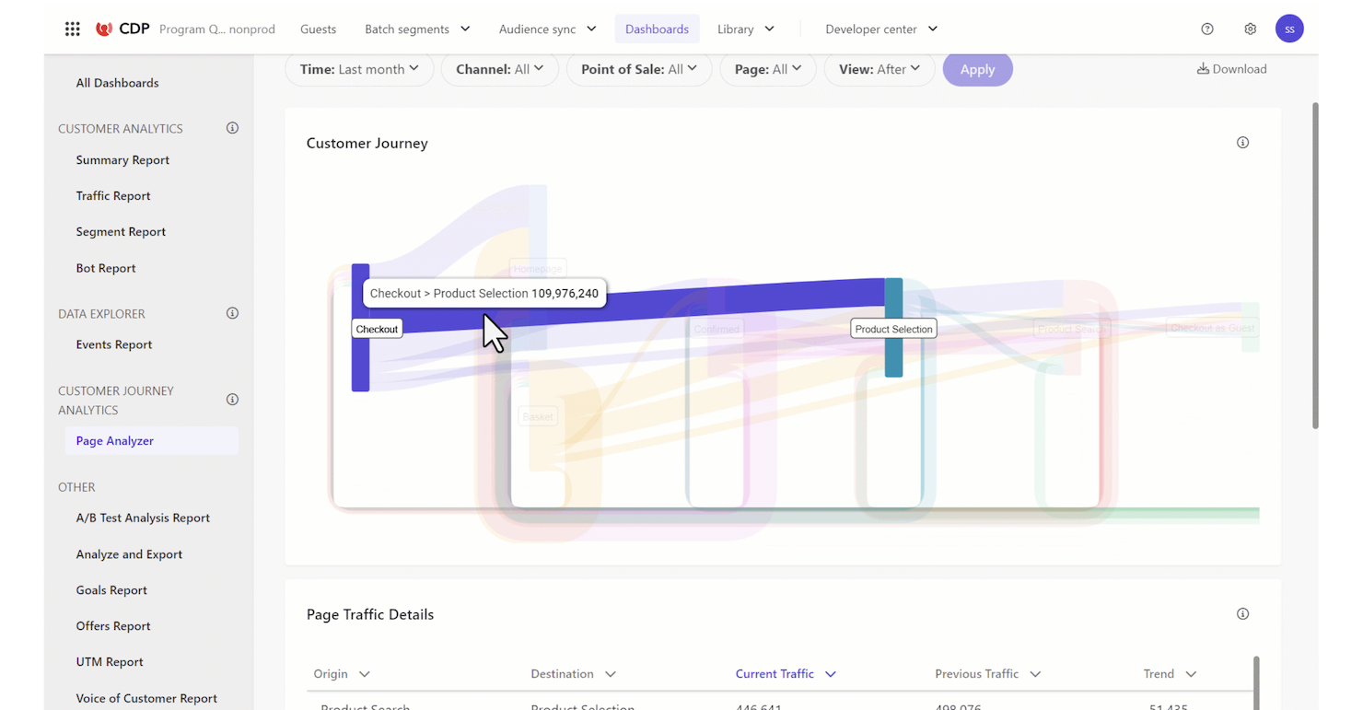Click the Customer Journey Analytics info icon
This screenshot has width=1363, height=710.
pos(232,399)
